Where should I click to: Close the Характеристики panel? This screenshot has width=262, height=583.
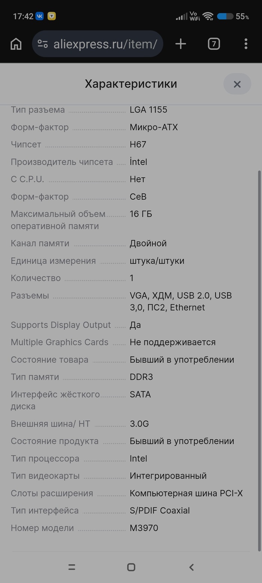(x=237, y=84)
